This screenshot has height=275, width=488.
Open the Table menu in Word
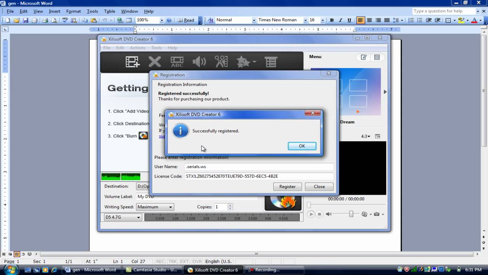pyautogui.click(x=109, y=11)
